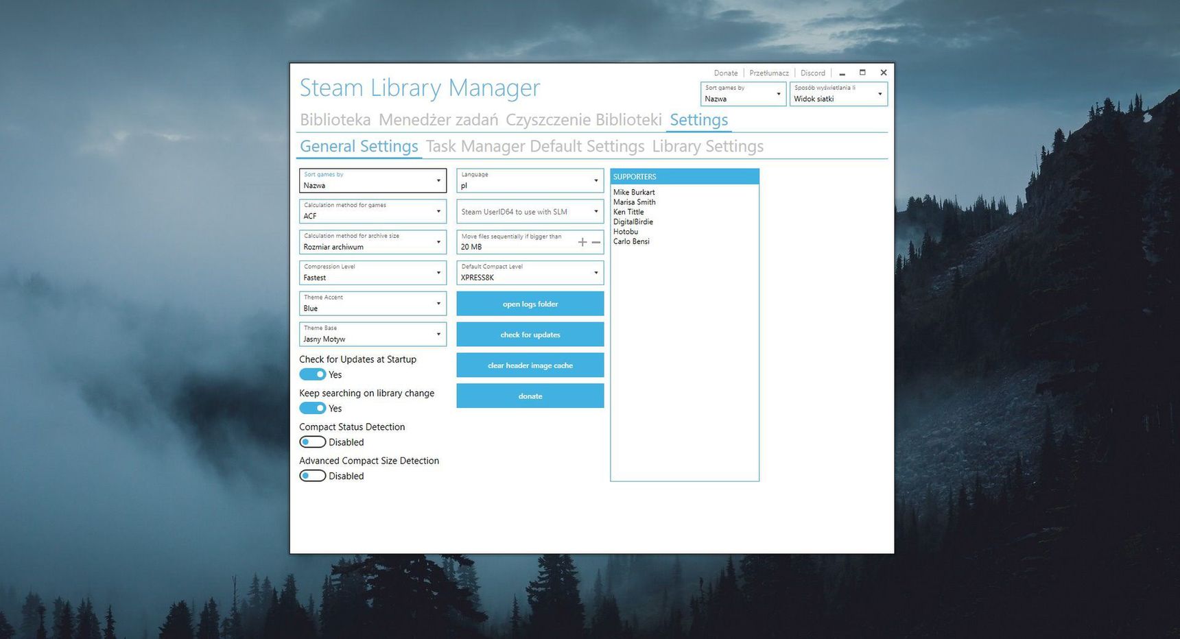Select supporter DigitalBirdie
This screenshot has height=639, width=1180.
click(x=633, y=222)
